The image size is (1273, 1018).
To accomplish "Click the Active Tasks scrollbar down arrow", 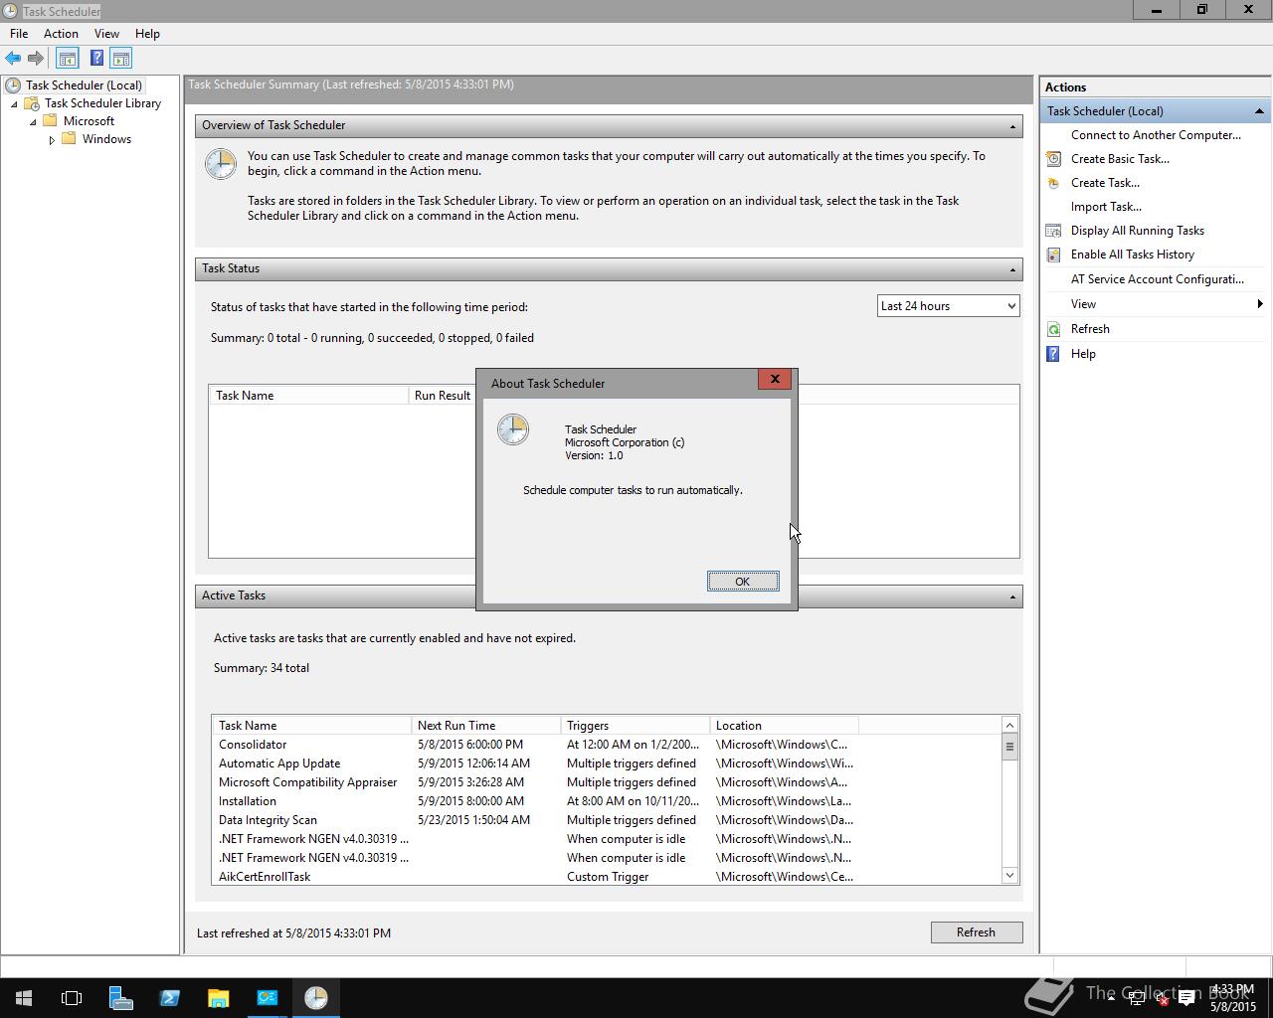I will 1009,876.
